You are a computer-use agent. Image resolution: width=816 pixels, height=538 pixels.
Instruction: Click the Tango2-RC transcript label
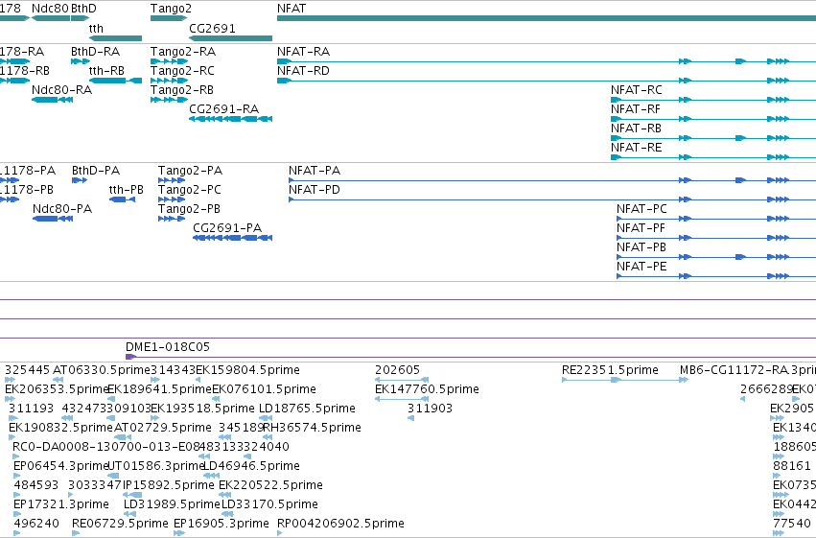[182, 71]
